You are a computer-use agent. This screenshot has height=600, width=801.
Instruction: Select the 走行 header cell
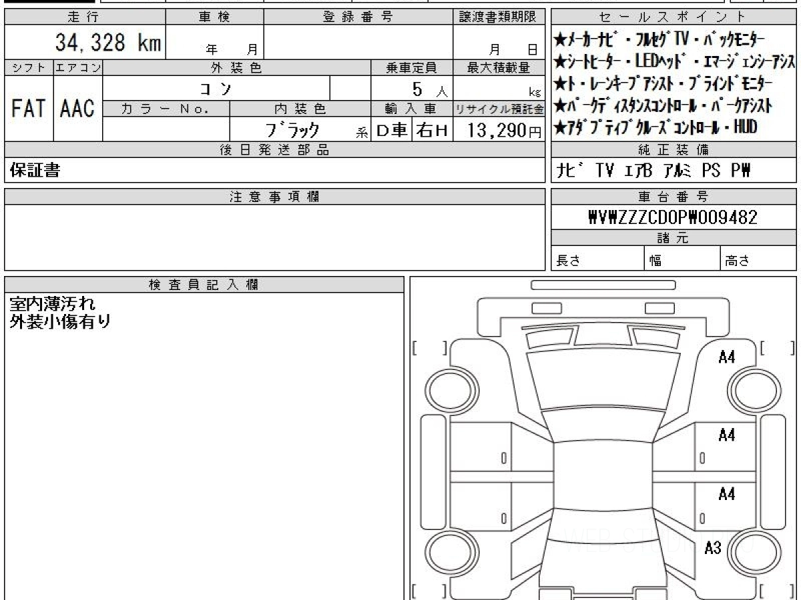coord(84,17)
